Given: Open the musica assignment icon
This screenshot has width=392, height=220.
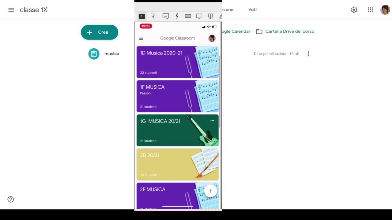Looking at the screenshot, I should point(94,54).
